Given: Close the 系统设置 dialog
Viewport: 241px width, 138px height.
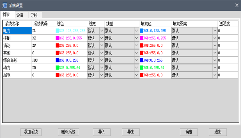Looking at the screenshot, I should tap(237, 5).
